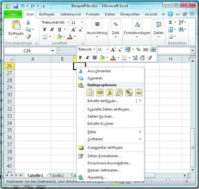Viewport: 199px width, 189px height.
Task: Click the vertical scrollbar down arrow
Action: click(193, 170)
